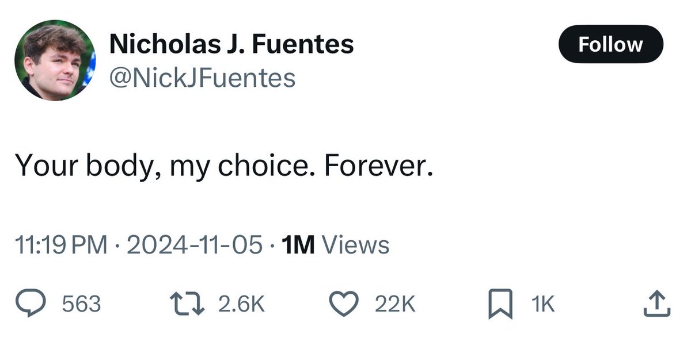Click the 1K bookmarks count
Image resolution: width=691 pixels, height=361 pixels.
coord(542,305)
